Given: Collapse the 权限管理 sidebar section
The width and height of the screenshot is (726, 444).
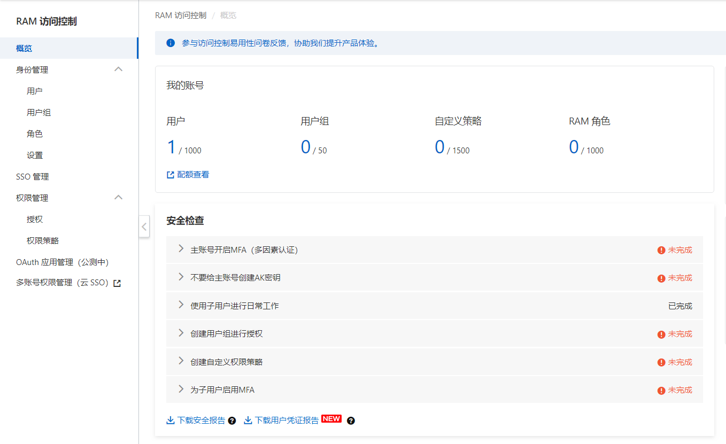Looking at the screenshot, I should [118, 197].
